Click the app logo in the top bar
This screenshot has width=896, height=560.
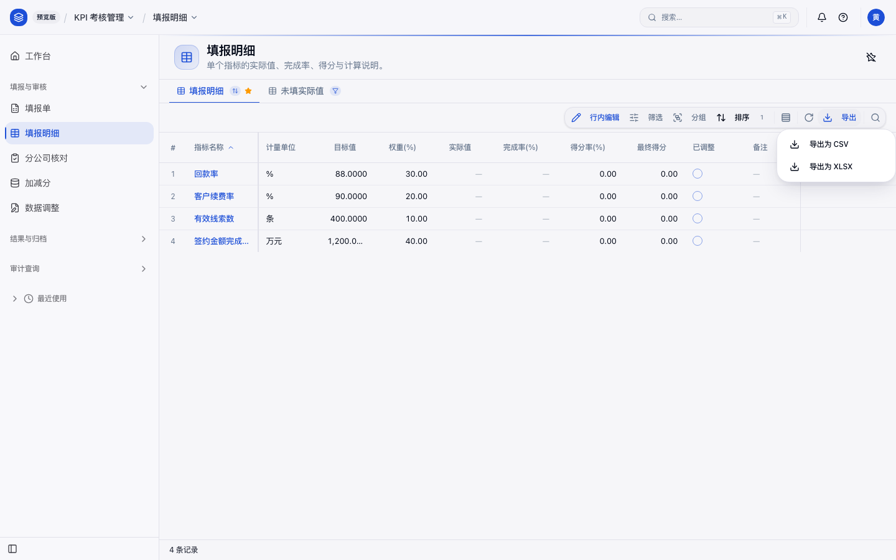tap(19, 17)
